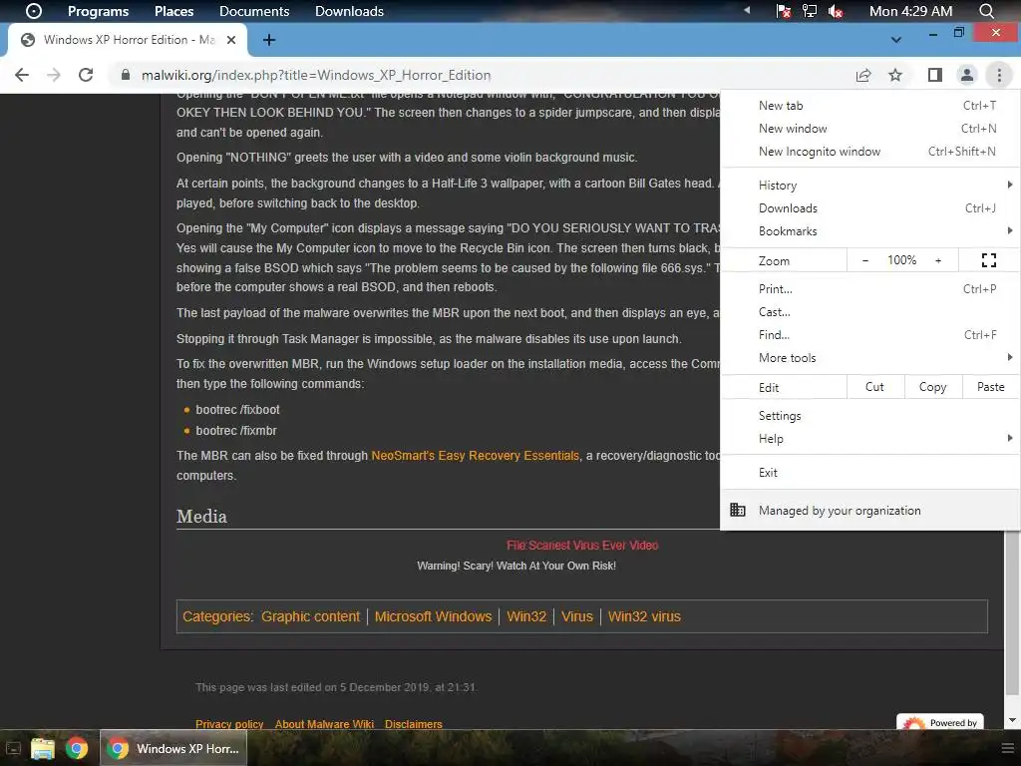
Task: Choose New tab from Chrome menu
Action: click(870, 106)
